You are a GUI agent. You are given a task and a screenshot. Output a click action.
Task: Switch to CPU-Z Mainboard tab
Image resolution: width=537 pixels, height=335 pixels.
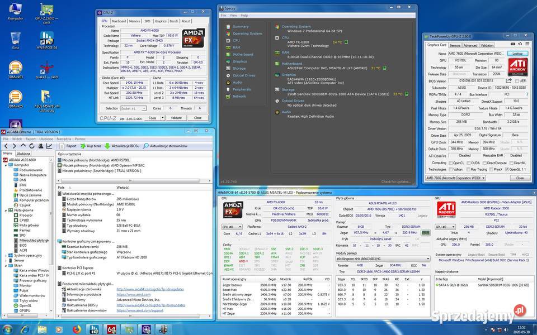pyautogui.click(x=119, y=21)
